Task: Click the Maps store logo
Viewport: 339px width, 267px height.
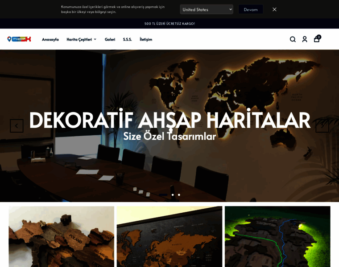Action: [x=19, y=39]
